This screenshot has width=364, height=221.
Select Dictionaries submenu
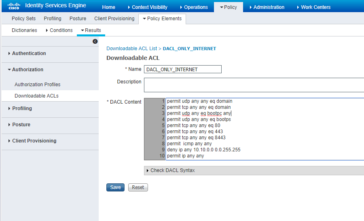click(24, 30)
